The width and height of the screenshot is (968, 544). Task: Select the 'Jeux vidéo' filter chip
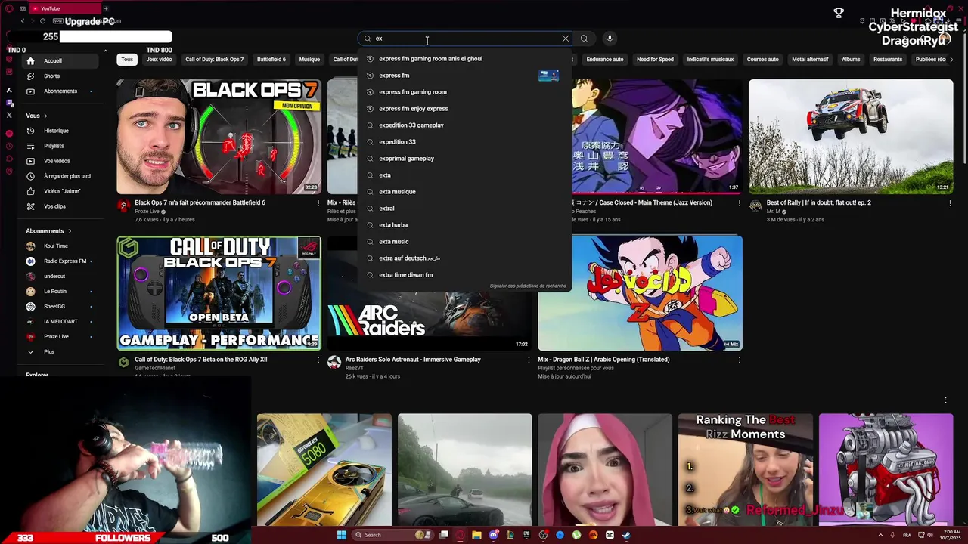(x=159, y=59)
